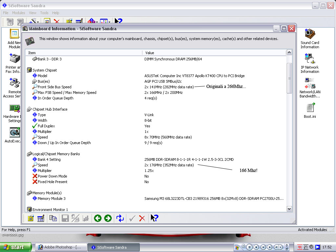Toggle mute in the media player toolbar
The height and width of the screenshot is (252, 336).
tap(277, 247)
